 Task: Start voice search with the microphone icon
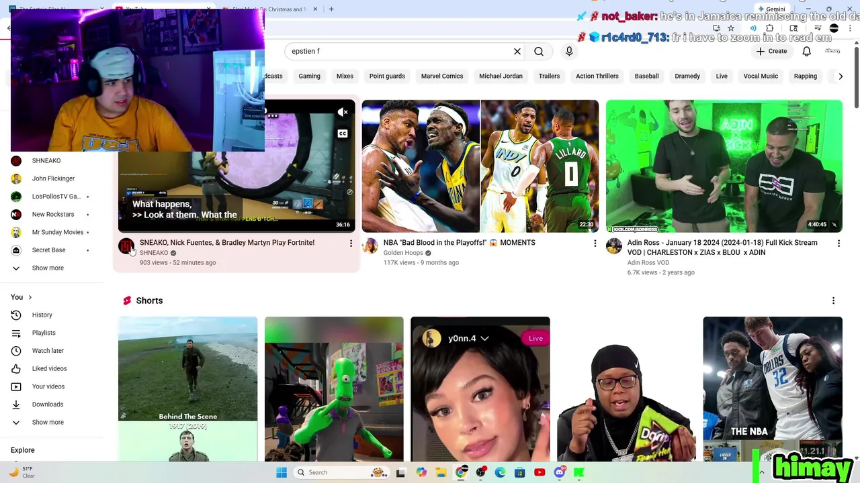click(569, 52)
